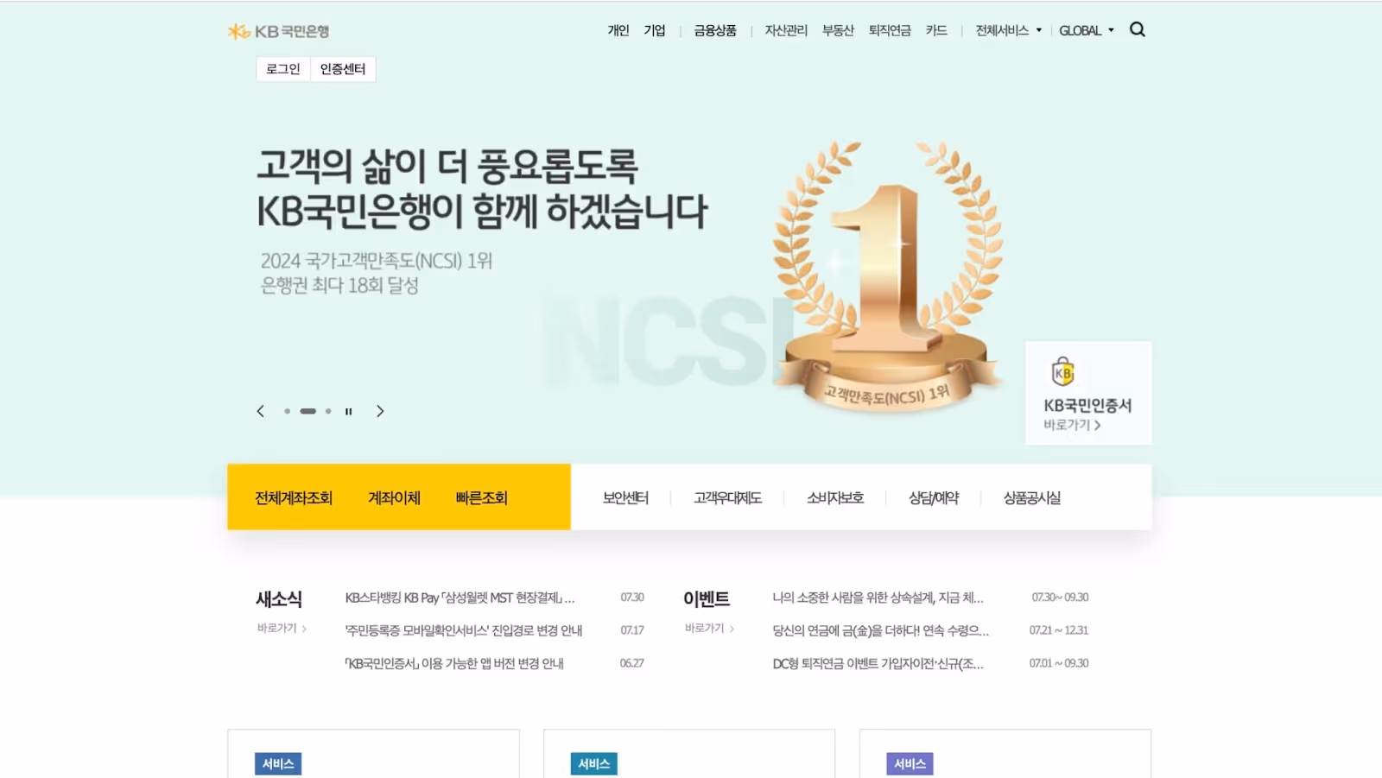Open 빠른조회 quick menu
The width and height of the screenshot is (1382, 778).
[482, 497]
